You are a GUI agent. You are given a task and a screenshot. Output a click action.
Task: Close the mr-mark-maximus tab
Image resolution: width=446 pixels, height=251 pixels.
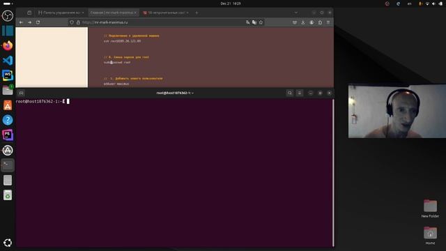(x=135, y=13)
